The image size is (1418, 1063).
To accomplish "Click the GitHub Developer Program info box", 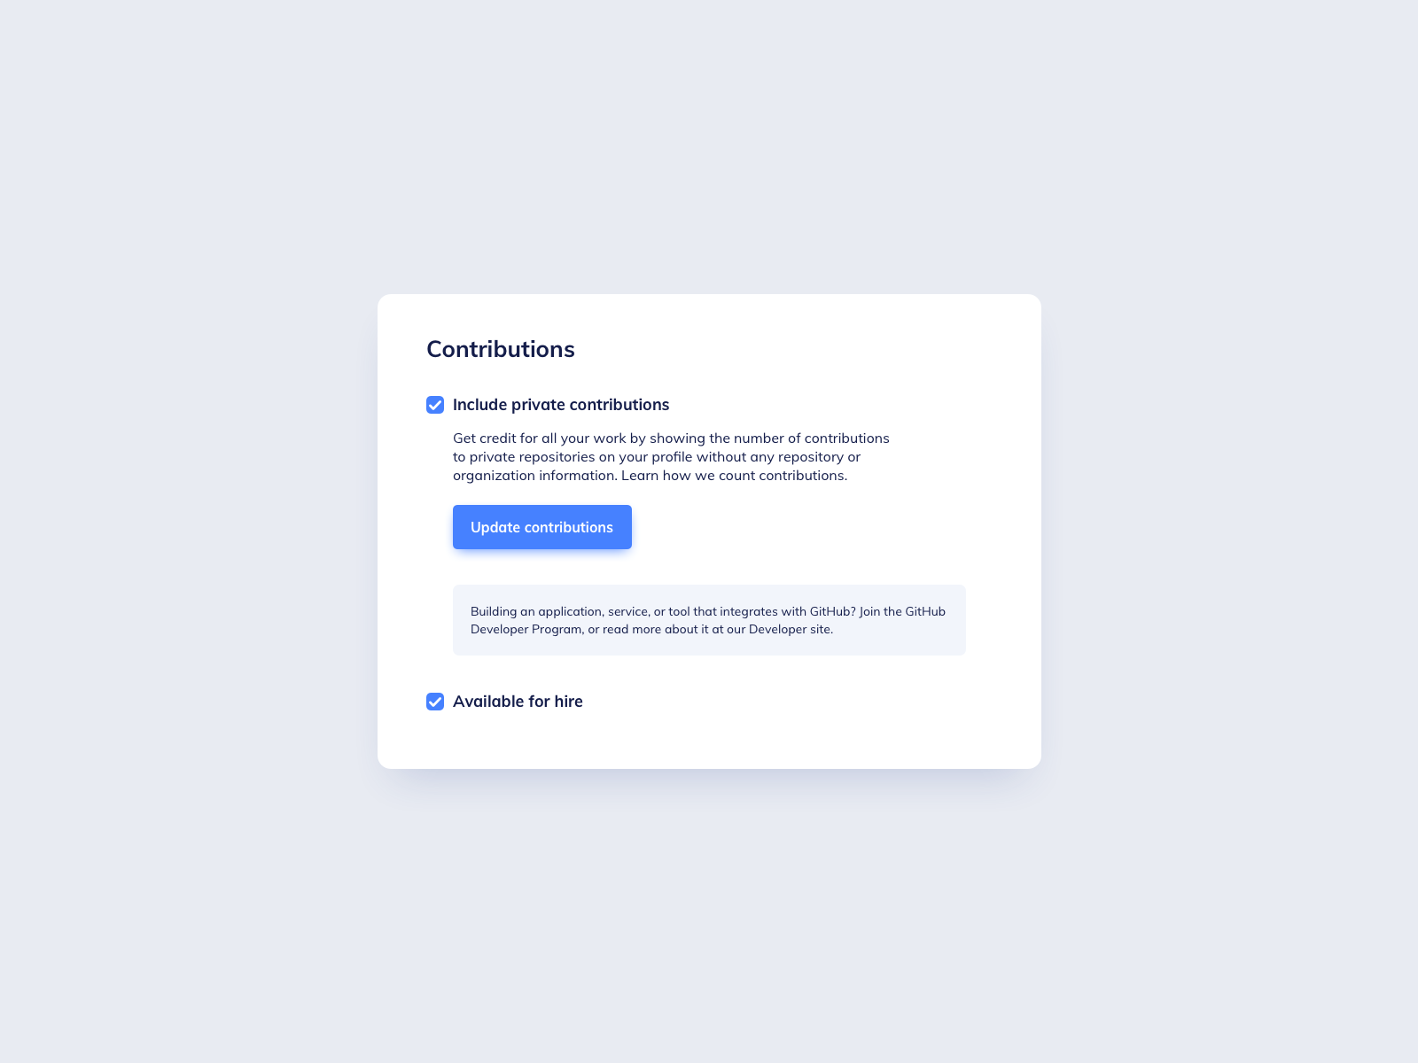I will (x=709, y=619).
